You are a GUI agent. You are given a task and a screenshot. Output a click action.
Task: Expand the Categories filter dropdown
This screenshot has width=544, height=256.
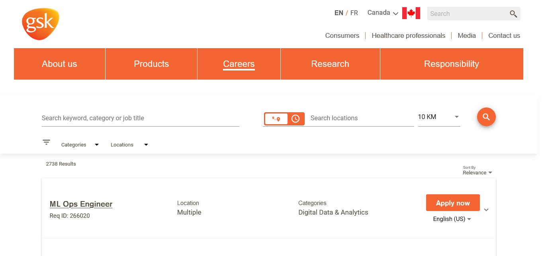click(x=80, y=145)
